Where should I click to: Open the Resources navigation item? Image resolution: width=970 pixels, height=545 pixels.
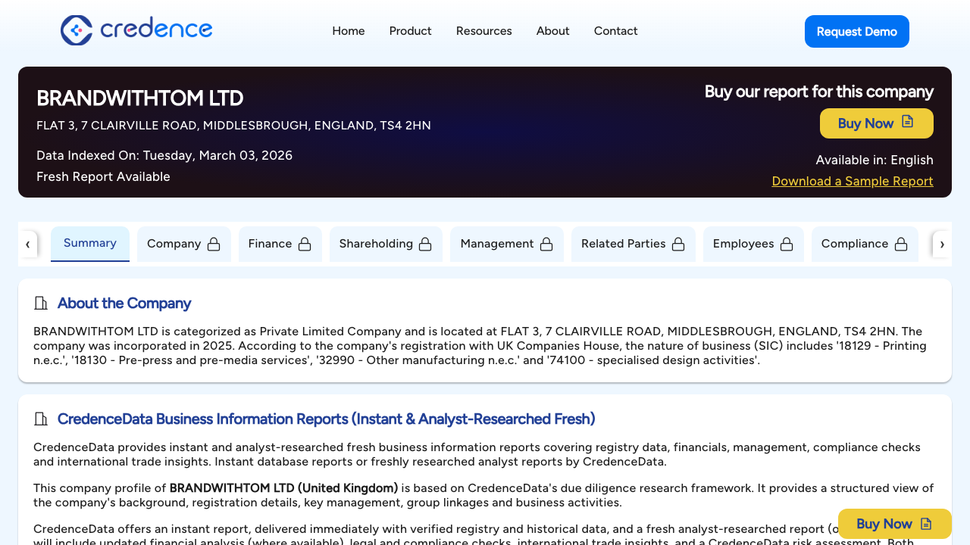[x=483, y=31]
